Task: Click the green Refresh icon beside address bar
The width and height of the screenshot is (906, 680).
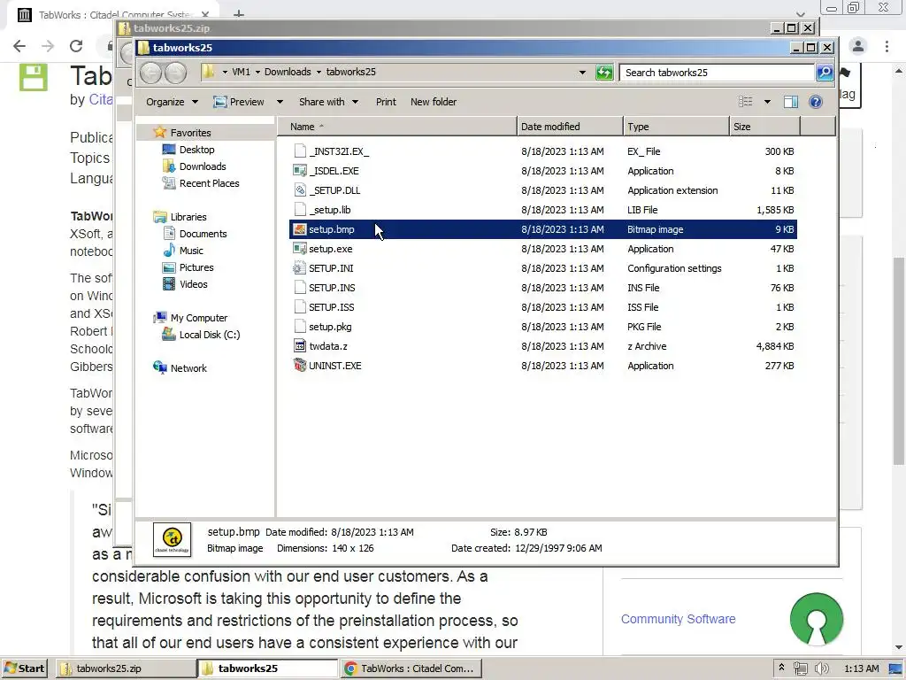Action: click(x=603, y=73)
